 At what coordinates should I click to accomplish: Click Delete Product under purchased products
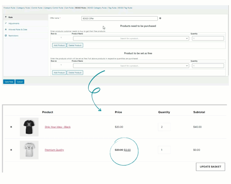coord(75,45)
